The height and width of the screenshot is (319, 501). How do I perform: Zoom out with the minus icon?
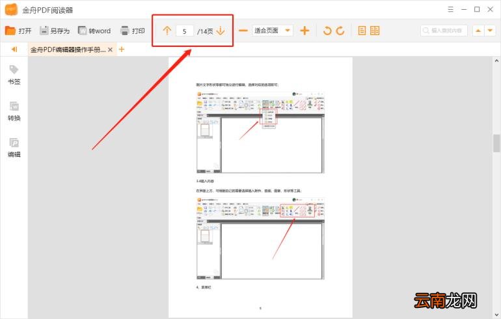243,31
